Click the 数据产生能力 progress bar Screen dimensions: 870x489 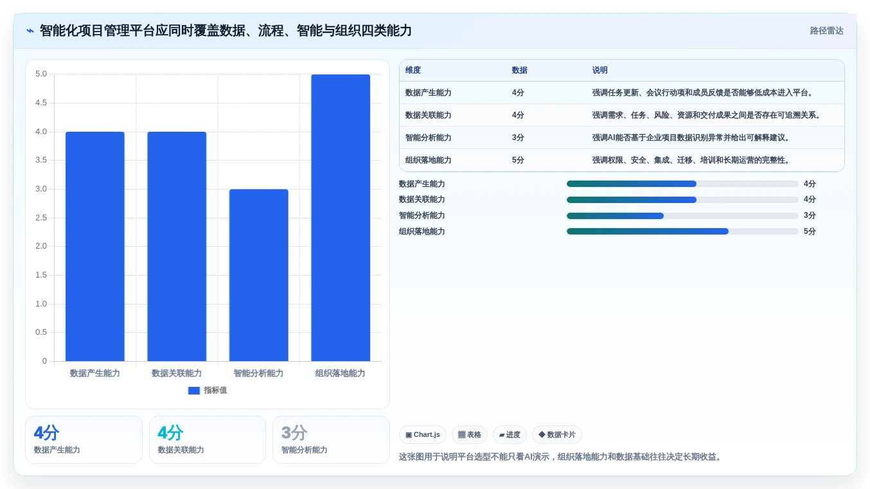click(x=682, y=184)
